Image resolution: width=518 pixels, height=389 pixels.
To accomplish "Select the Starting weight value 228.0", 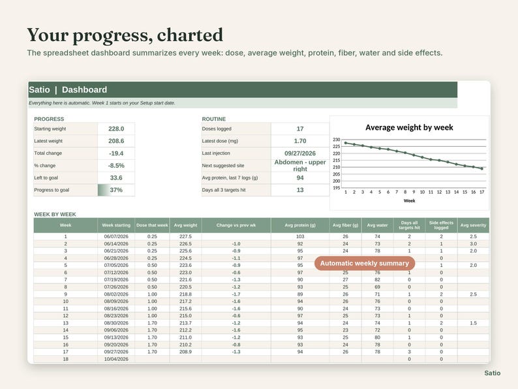I will (116, 129).
